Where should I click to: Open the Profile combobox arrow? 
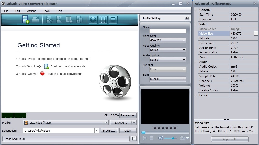pyautogui.click(x=106, y=123)
